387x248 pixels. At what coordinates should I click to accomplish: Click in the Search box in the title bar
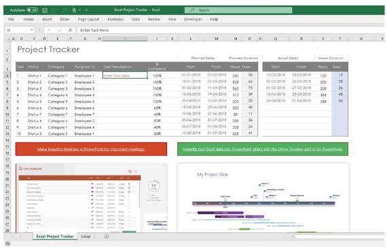pos(238,10)
